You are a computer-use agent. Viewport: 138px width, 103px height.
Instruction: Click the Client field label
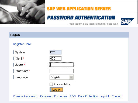[18, 58]
